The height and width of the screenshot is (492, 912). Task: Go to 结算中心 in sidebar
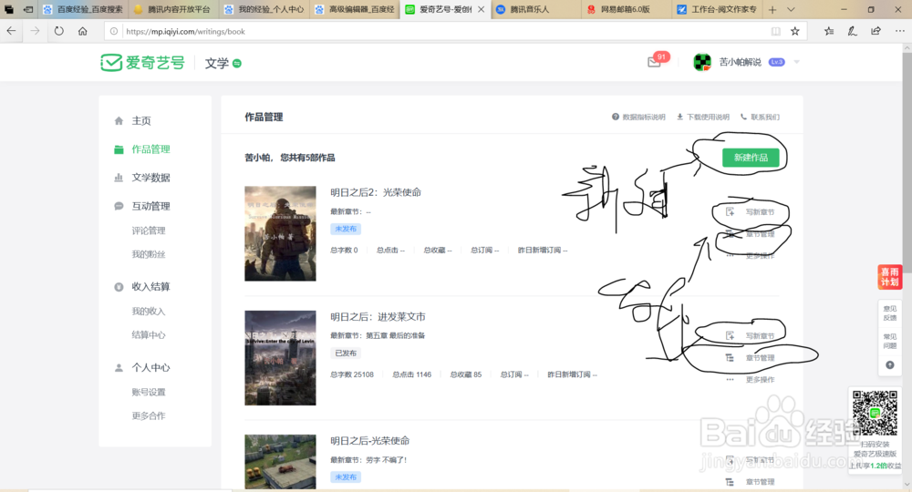[x=149, y=335]
